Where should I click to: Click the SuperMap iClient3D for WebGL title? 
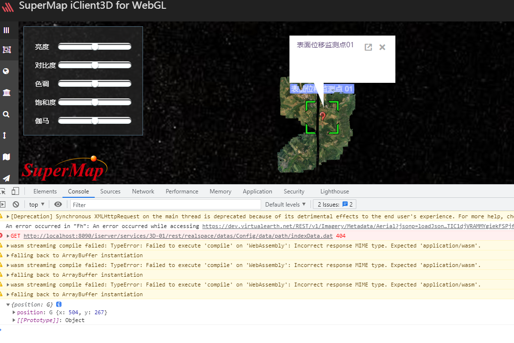coord(92,5)
